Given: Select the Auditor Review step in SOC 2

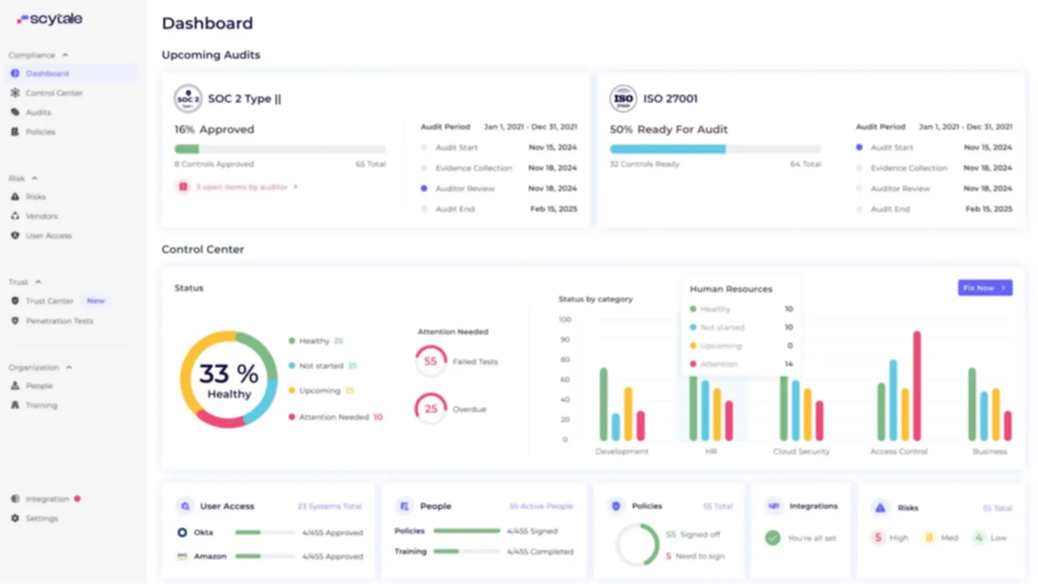Looking at the screenshot, I should coord(465,189).
